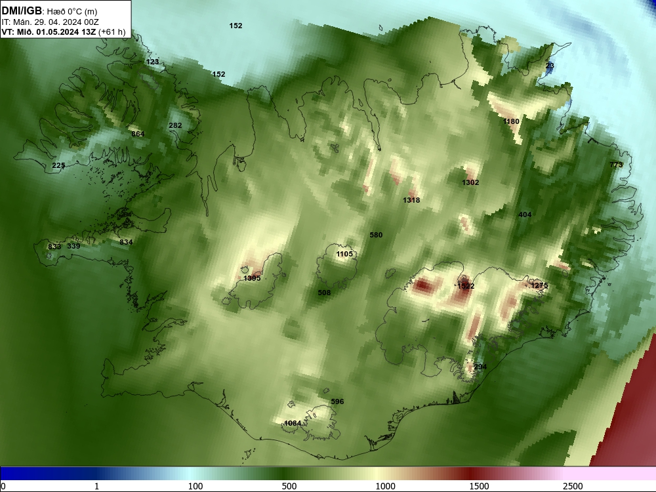Click the map value 508
656x492 pixels.
coord(324,293)
